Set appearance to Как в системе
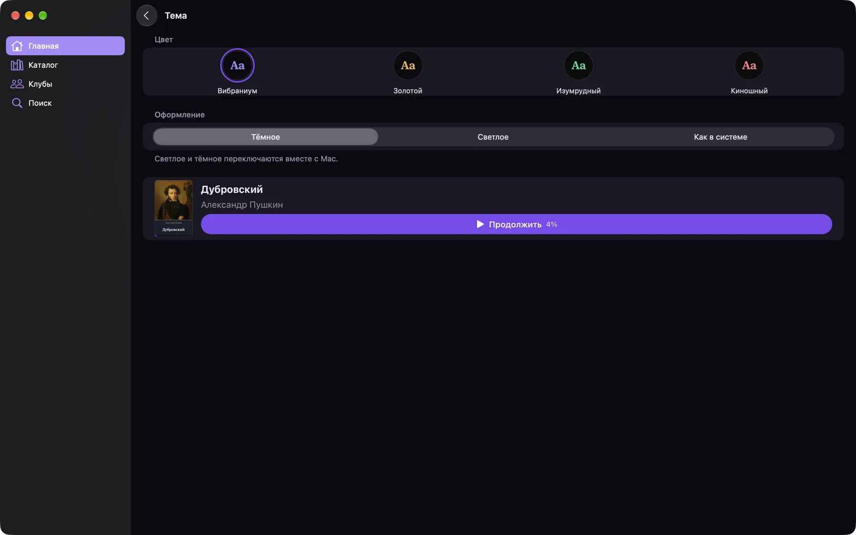Screen dimensions: 856x535 click(720, 137)
